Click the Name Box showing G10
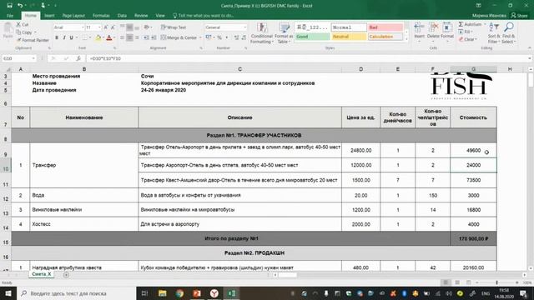This screenshot has height=300, width=534. 19,58
